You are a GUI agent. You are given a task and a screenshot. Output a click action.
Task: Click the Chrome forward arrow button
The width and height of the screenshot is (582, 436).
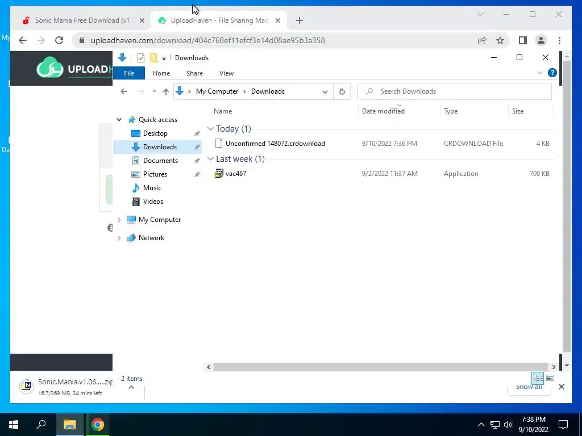41,40
